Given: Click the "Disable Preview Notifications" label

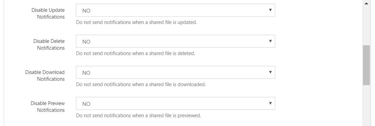Looking at the screenshot, I should (x=48, y=107).
